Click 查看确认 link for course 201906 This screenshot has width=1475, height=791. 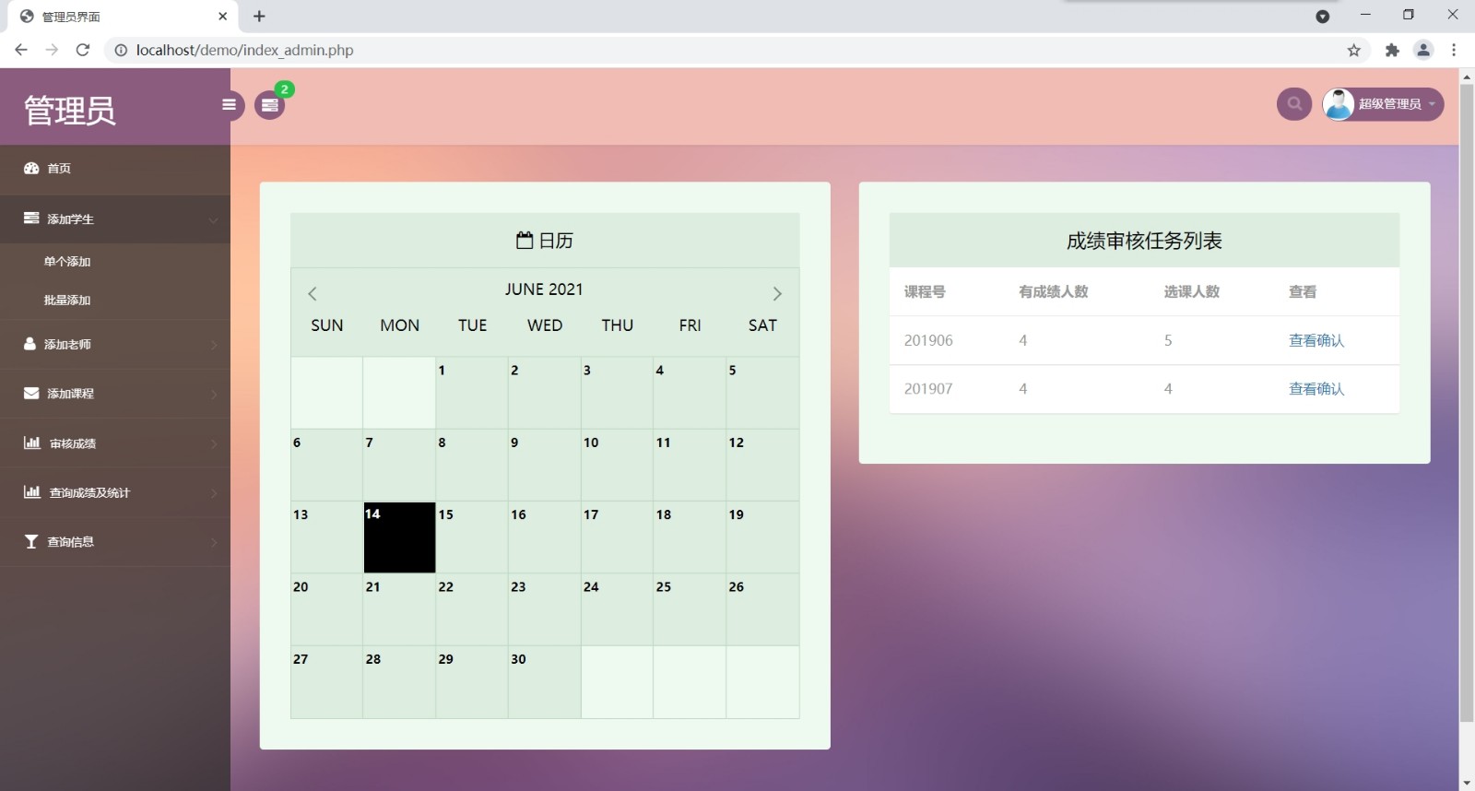click(1316, 341)
